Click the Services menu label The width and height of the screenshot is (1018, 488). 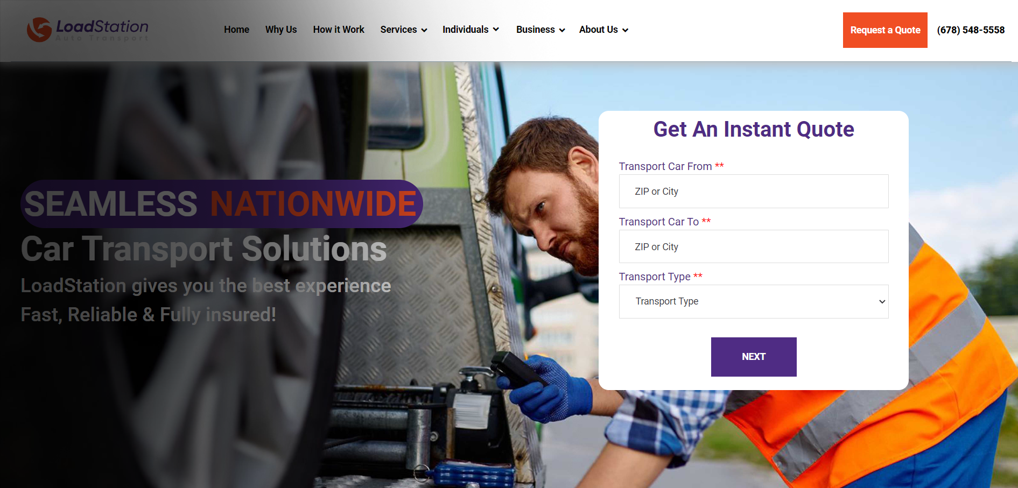(398, 30)
